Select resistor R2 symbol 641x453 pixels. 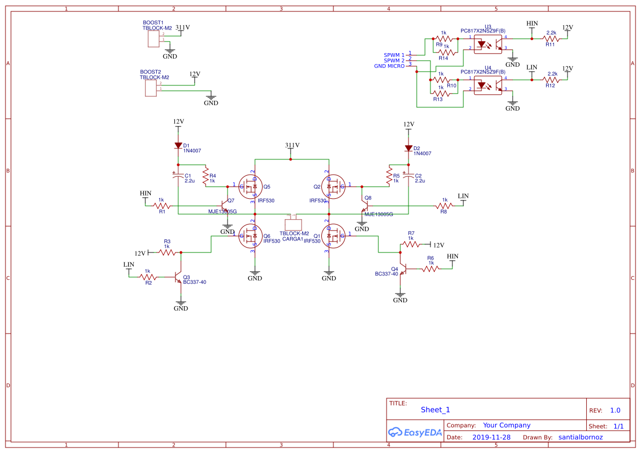(x=148, y=277)
